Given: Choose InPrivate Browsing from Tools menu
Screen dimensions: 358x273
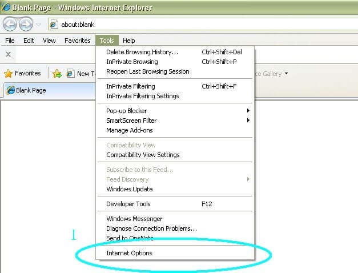Looking at the screenshot, I should coord(175,62).
